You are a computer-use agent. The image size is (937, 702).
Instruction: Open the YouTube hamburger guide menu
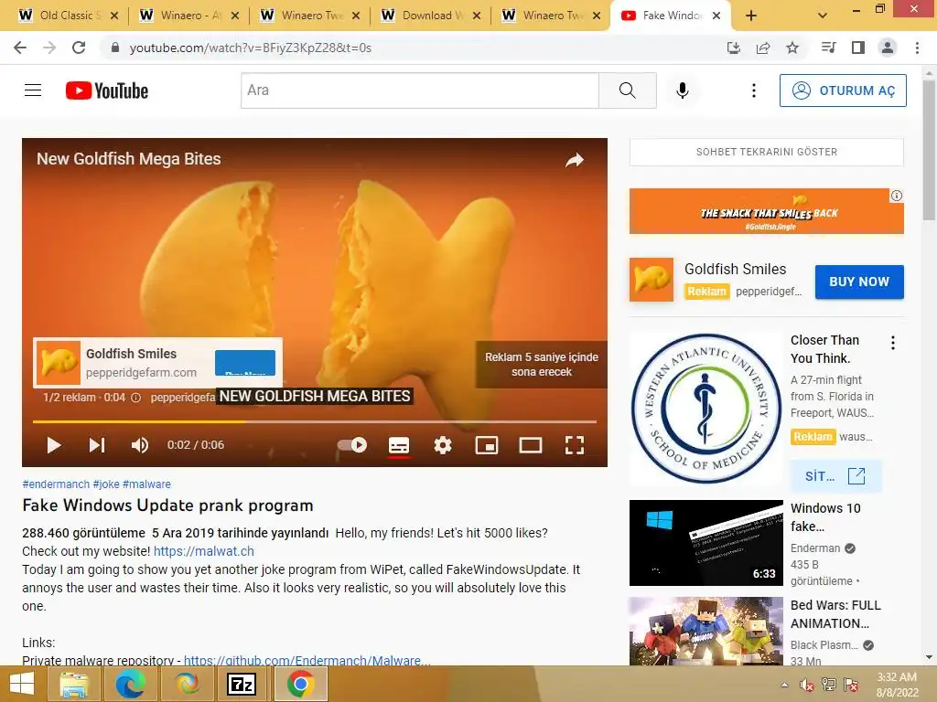(33, 90)
